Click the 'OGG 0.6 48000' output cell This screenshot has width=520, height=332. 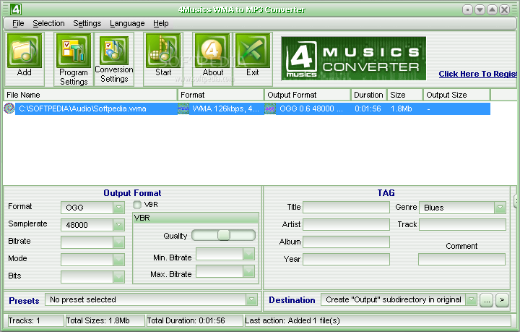click(311, 108)
